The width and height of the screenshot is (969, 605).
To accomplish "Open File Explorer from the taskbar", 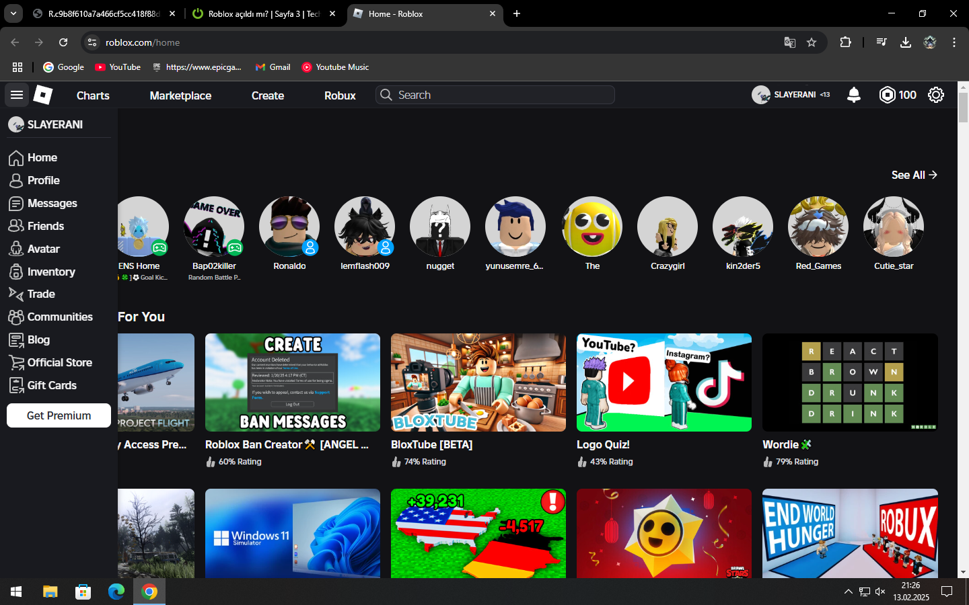I will pos(50,592).
